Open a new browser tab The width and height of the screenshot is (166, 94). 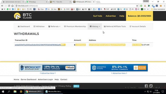coord(98,2)
